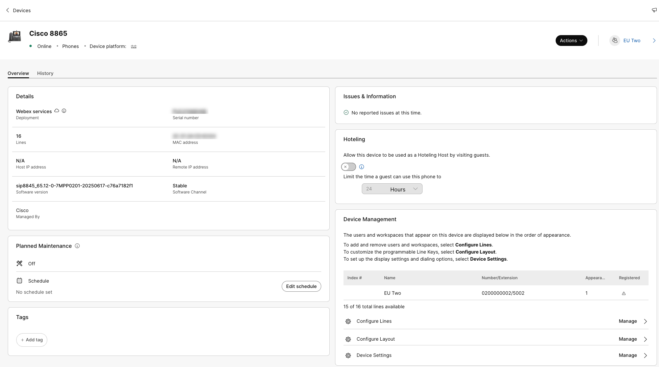The width and height of the screenshot is (659, 367).
Task: Open the Actions dropdown
Action: (x=571, y=40)
